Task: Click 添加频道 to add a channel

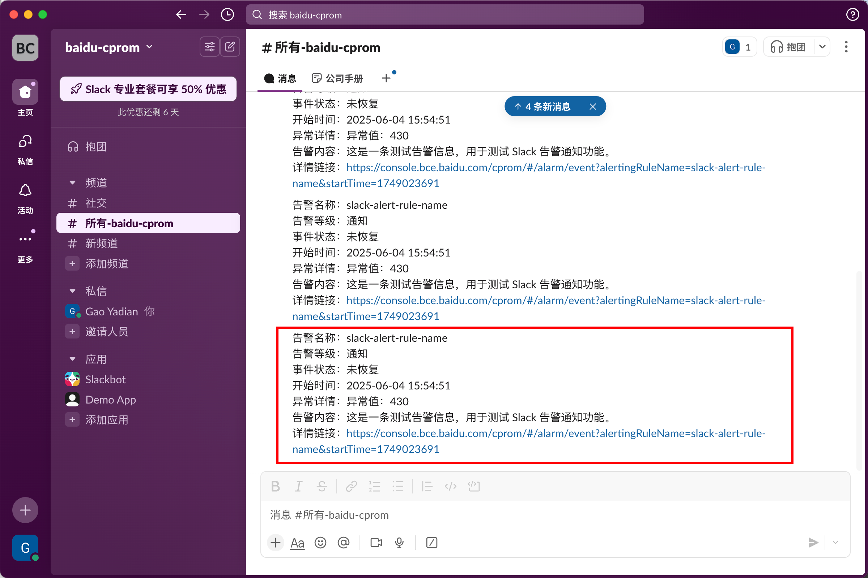Action: 148,264
